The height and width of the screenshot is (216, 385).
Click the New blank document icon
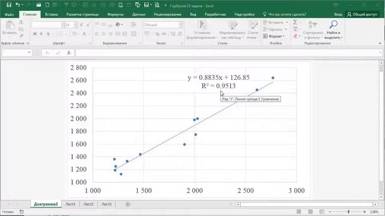(47, 5)
